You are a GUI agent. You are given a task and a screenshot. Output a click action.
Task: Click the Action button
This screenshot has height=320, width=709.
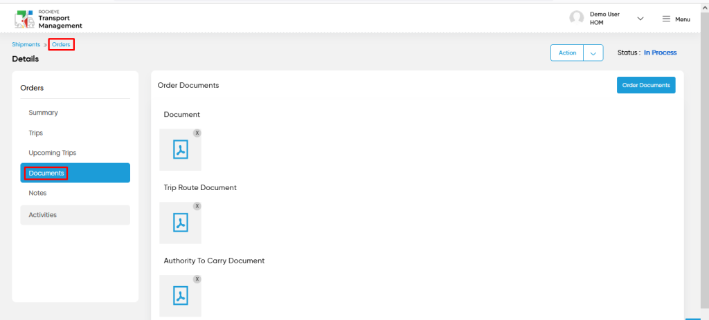click(567, 53)
